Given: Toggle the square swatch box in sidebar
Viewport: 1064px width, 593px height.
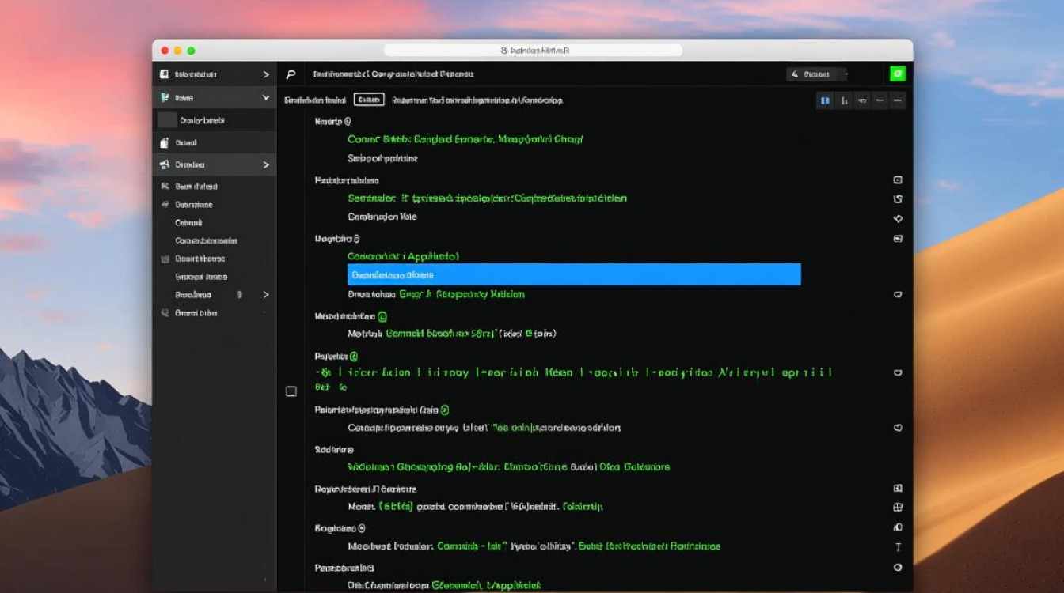Looking at the screenshot, I should pos(167,120).
